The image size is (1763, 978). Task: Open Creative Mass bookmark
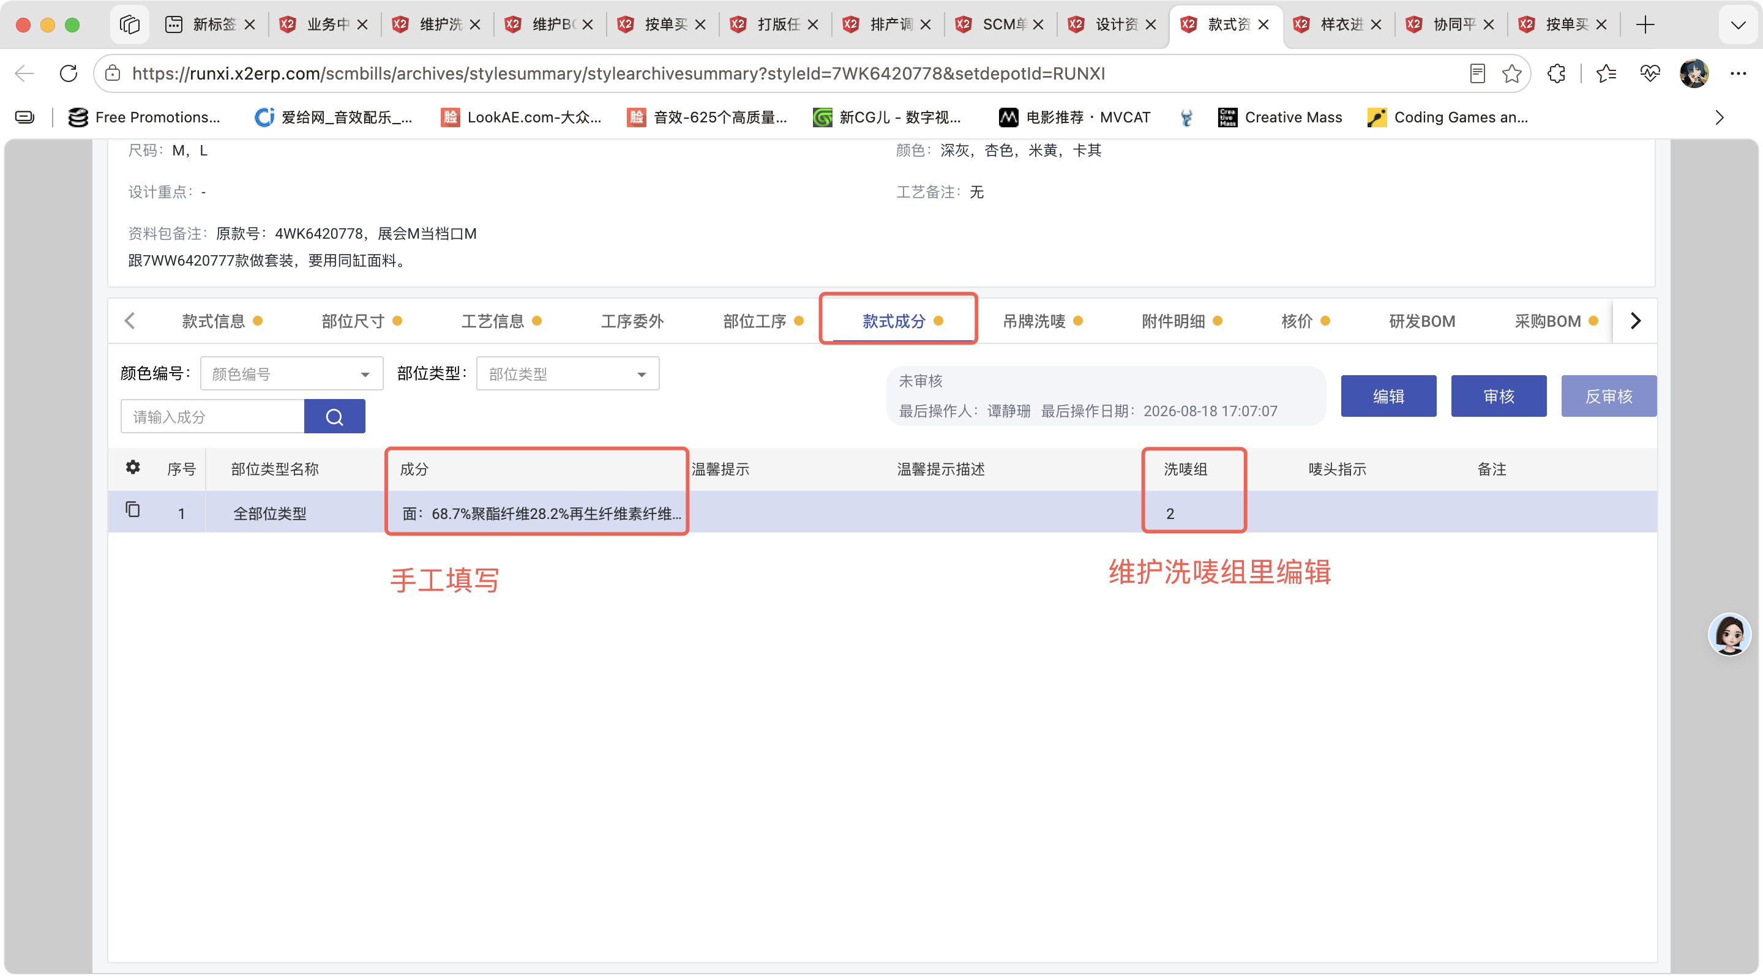(1281, 118)
